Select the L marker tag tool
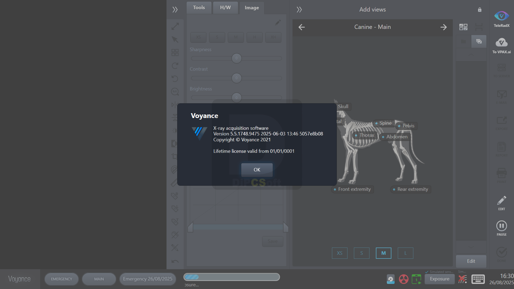 coord(175,209)
